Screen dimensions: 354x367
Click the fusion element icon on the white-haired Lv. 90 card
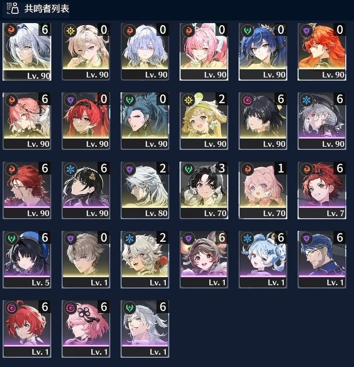tap(11, 30)
